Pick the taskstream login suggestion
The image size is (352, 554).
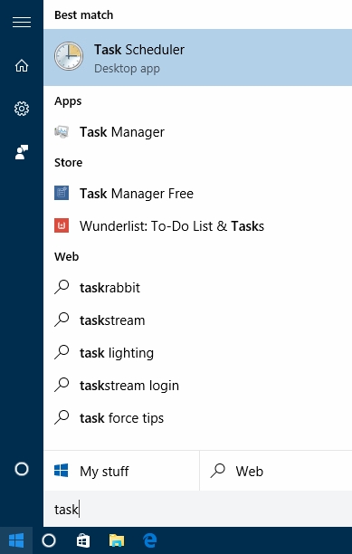[x=197, y=385]
